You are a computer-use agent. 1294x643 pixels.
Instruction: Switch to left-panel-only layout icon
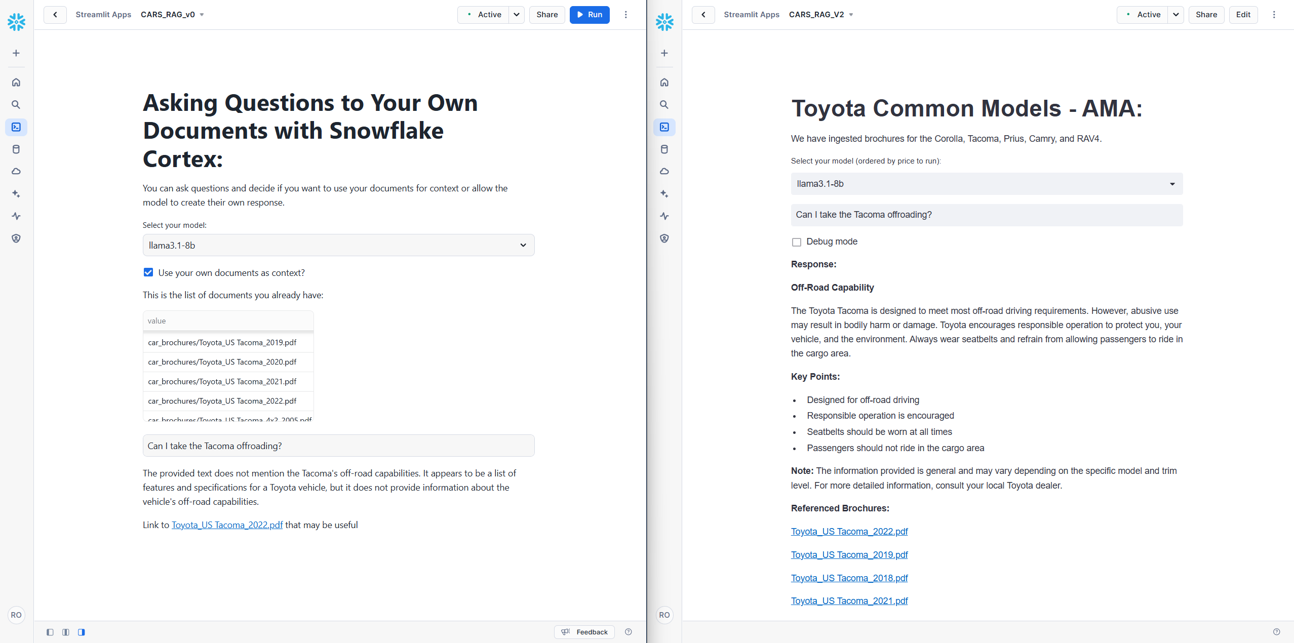click(x=50, y=632)
